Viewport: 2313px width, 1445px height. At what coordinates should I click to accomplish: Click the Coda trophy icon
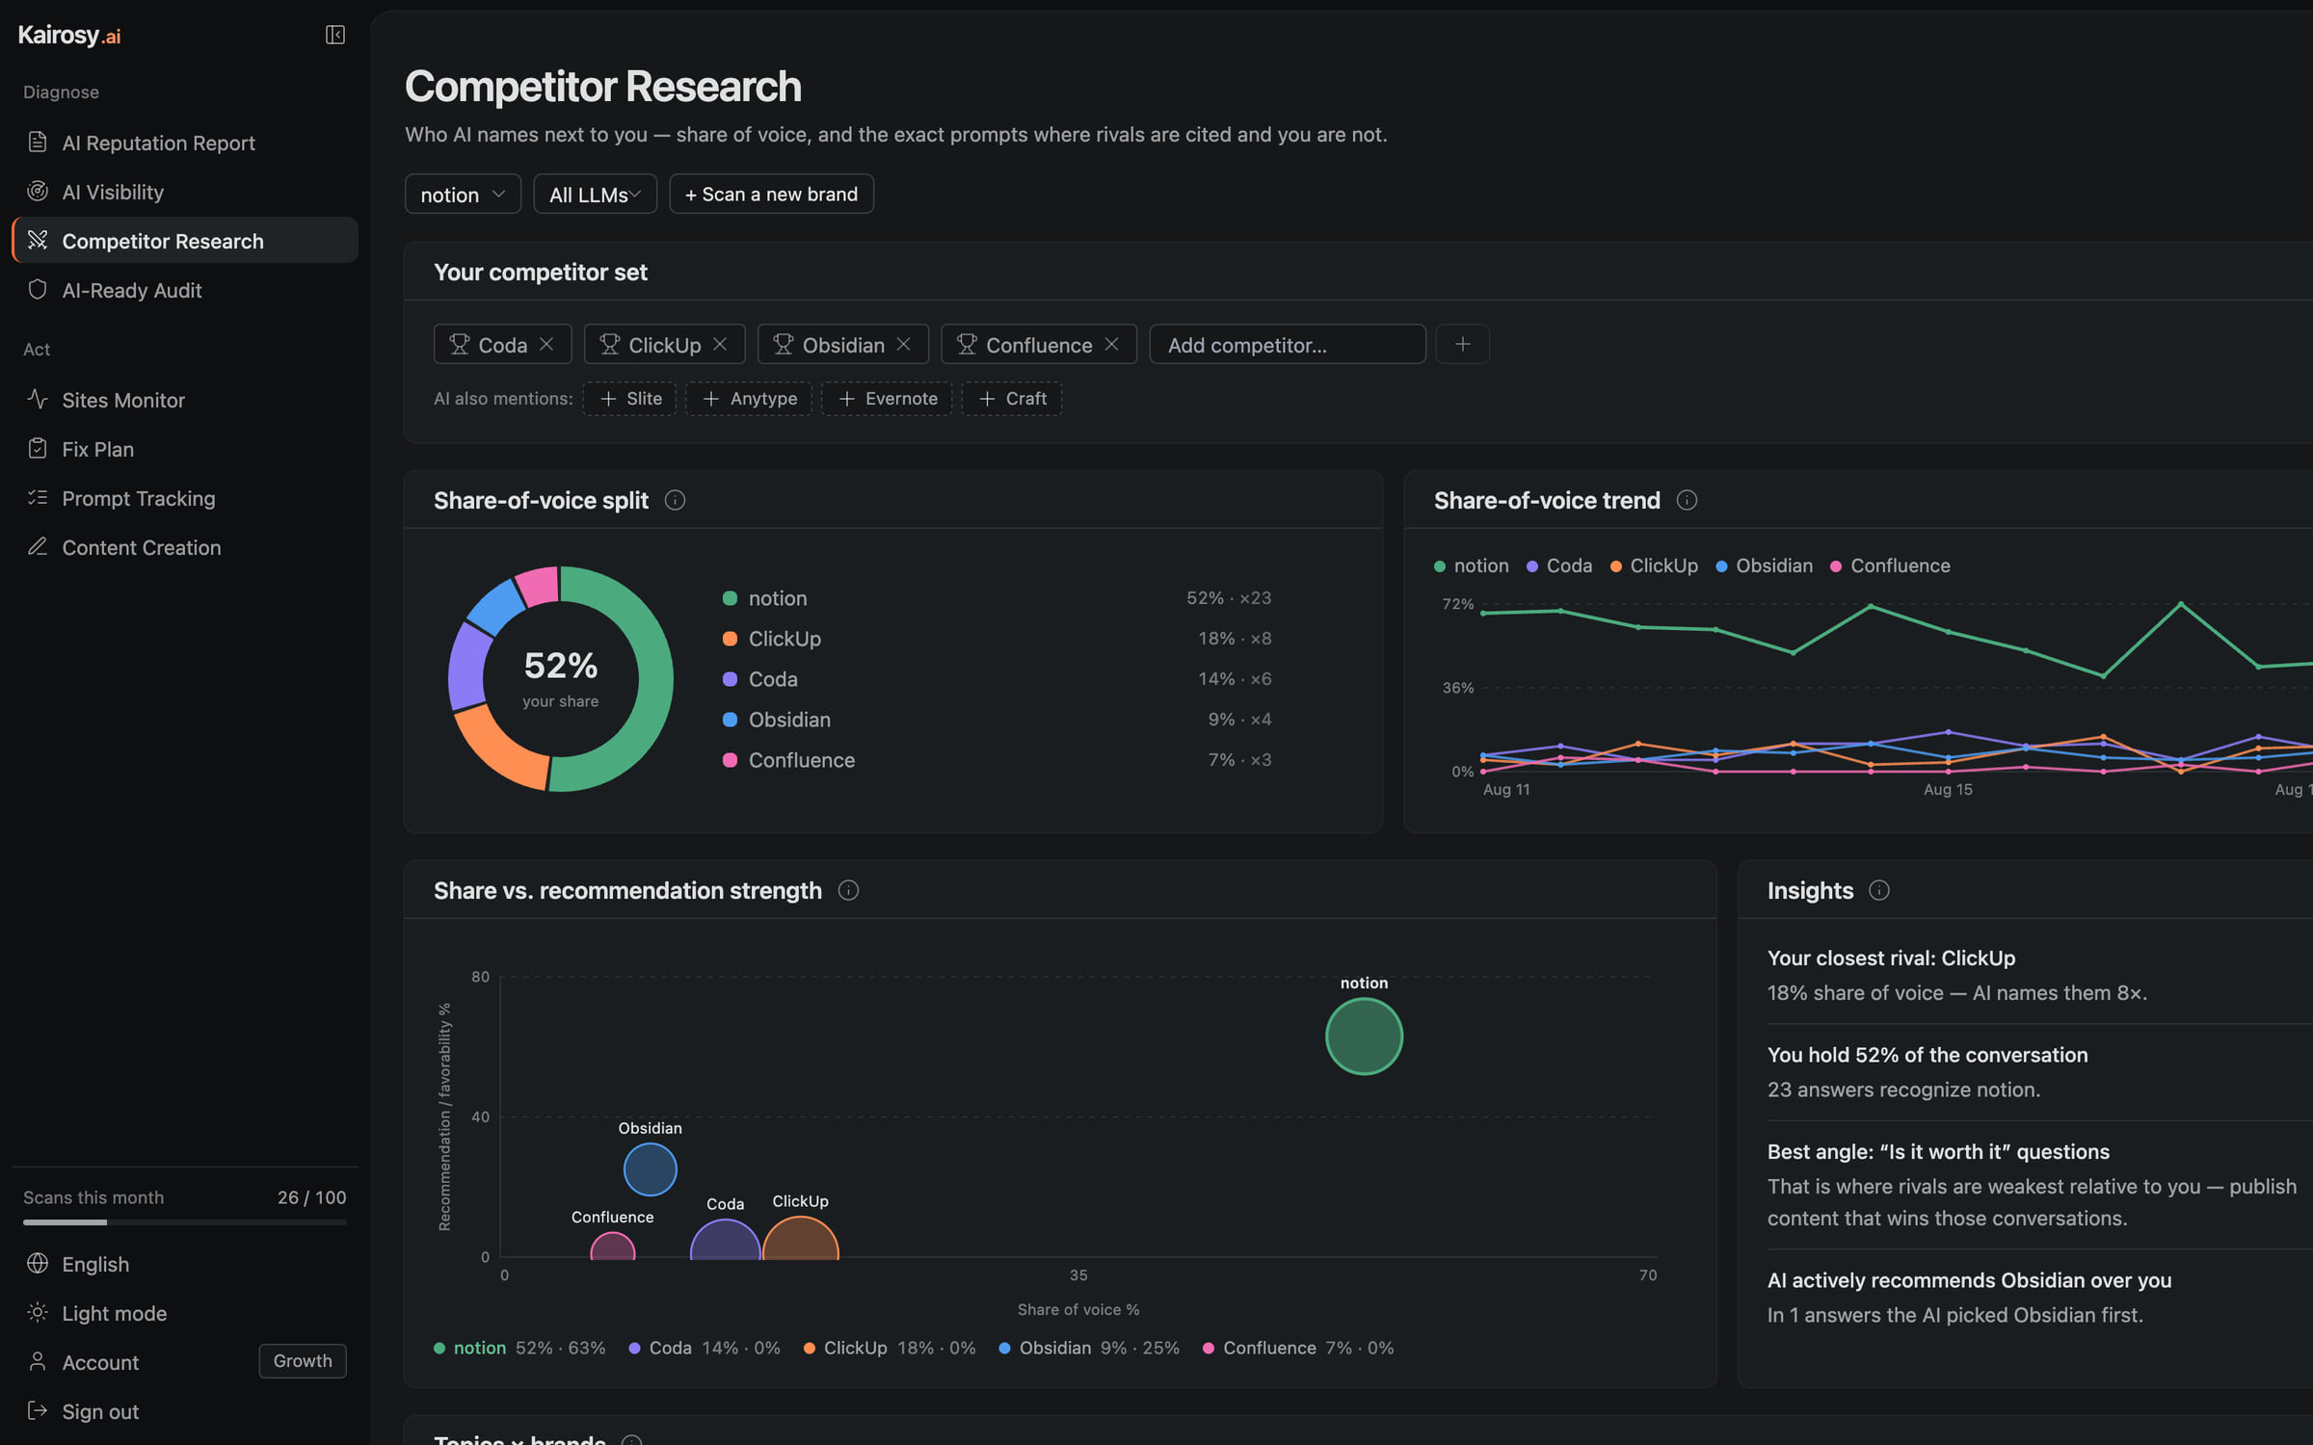(x=460, y=344)
